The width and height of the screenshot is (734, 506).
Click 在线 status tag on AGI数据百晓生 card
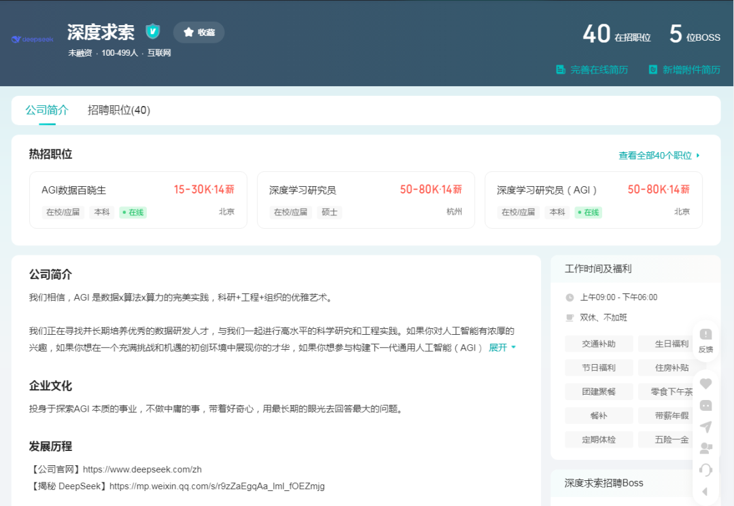tap(133, 213)
